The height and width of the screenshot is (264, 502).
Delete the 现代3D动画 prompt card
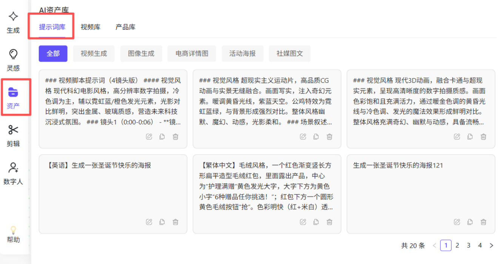tap(484, 137)
